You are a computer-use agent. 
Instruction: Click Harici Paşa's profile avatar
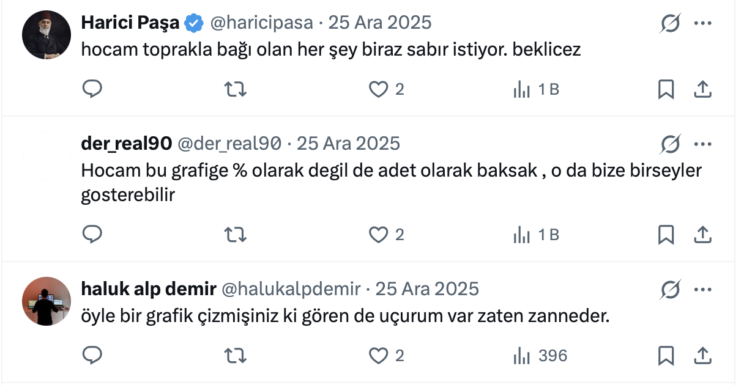click(47, 34)
